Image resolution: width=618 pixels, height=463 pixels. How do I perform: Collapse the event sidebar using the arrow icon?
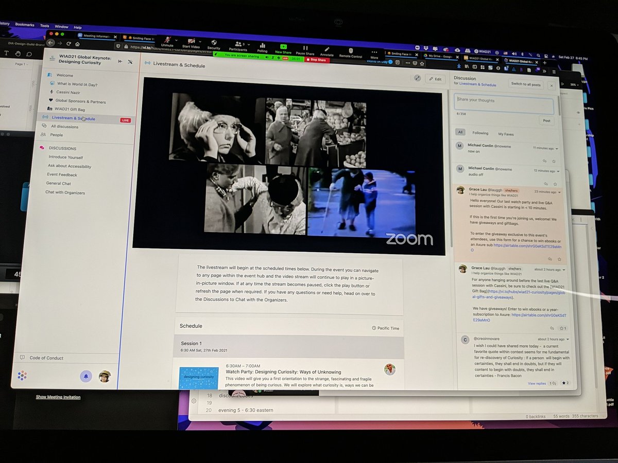tap(119, 60)
